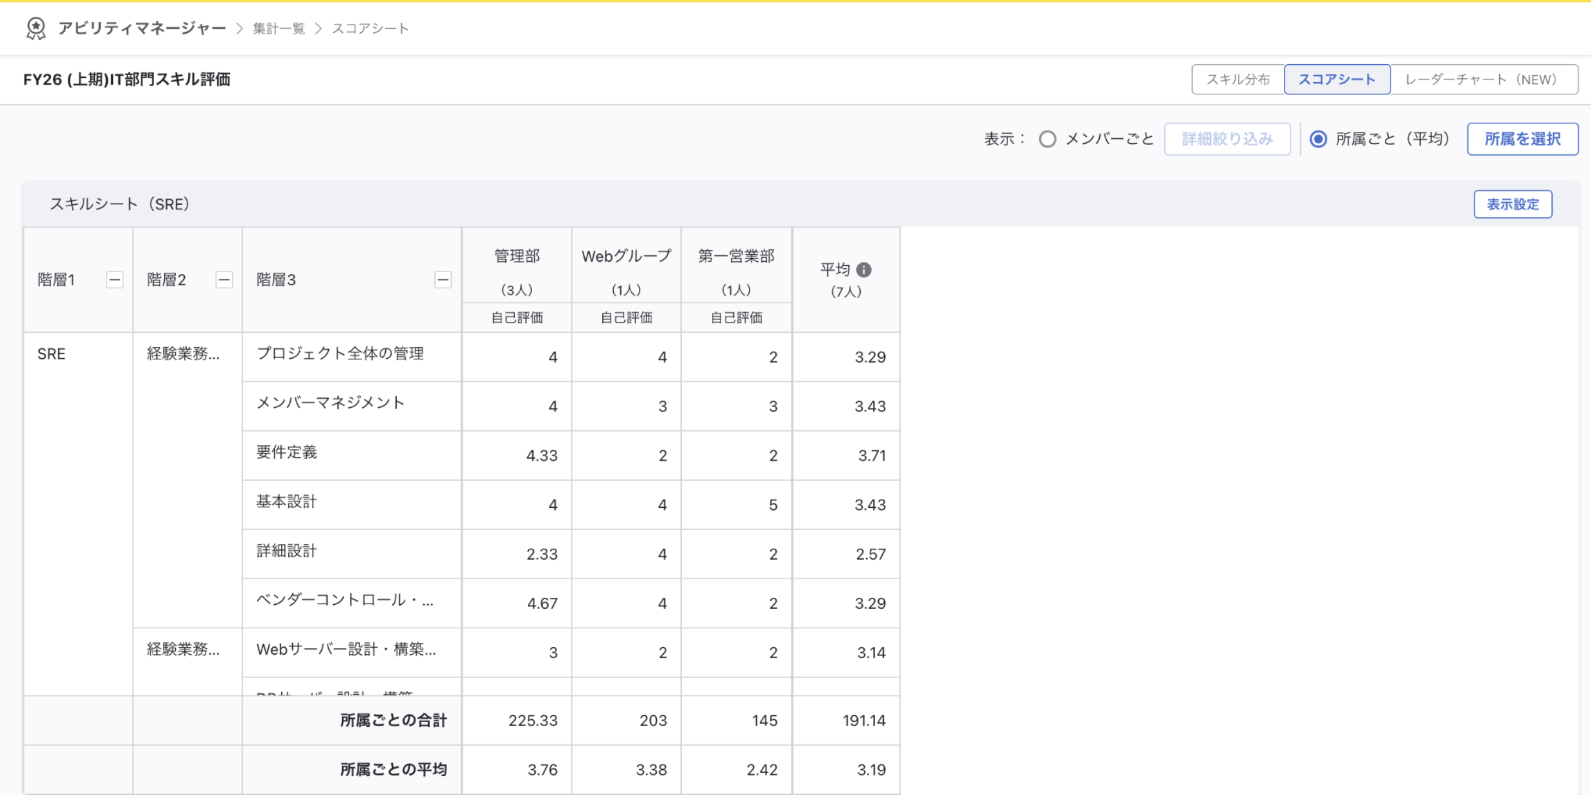Select the プロジェクト全体の管理 row label
Viewport: 1591px width, 810px height.
click(x=340, y=354)
